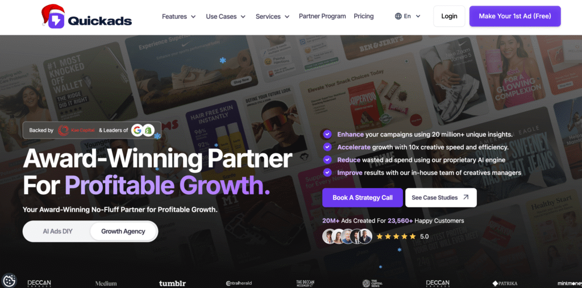Open the Partner Program page
Screen dimensions: 582x288
pyautogui.click(x=322, y=16)
